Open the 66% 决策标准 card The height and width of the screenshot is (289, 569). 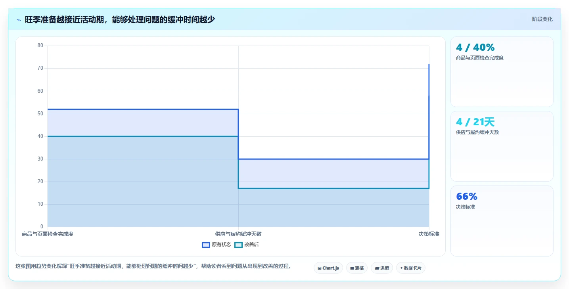(x=502, y=221)
